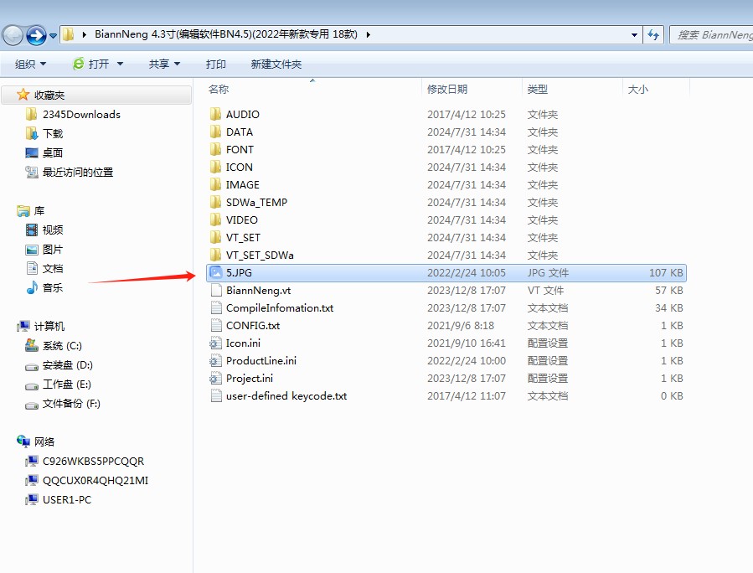Select the 5.JPG image file icon
Image resolution: width=753 pixels, height=573 pixels.
216,272
